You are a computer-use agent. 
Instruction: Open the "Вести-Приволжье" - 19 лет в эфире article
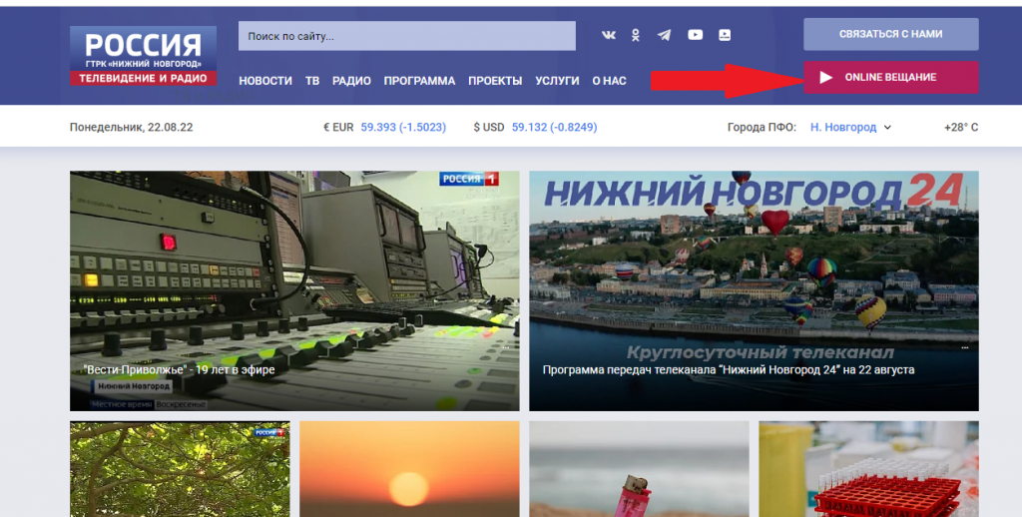pos(179,369)
